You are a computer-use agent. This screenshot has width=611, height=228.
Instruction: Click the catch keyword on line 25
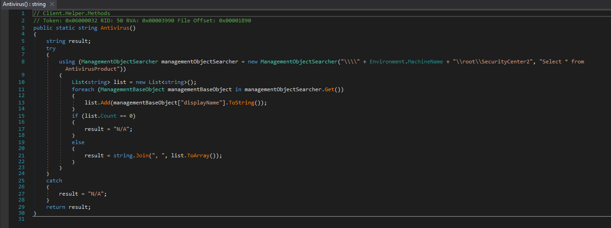[54, 181]
